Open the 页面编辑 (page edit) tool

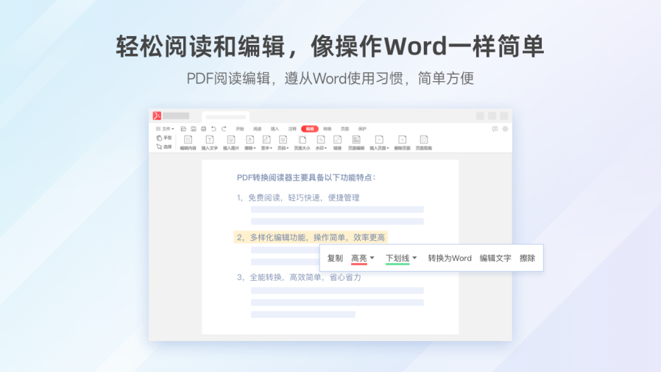click(356, 143)
